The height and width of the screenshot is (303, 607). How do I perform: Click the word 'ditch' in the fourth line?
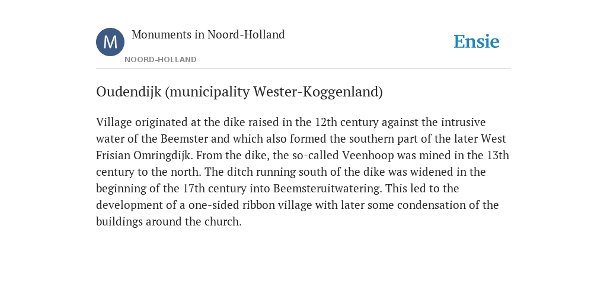coord(241,172)
